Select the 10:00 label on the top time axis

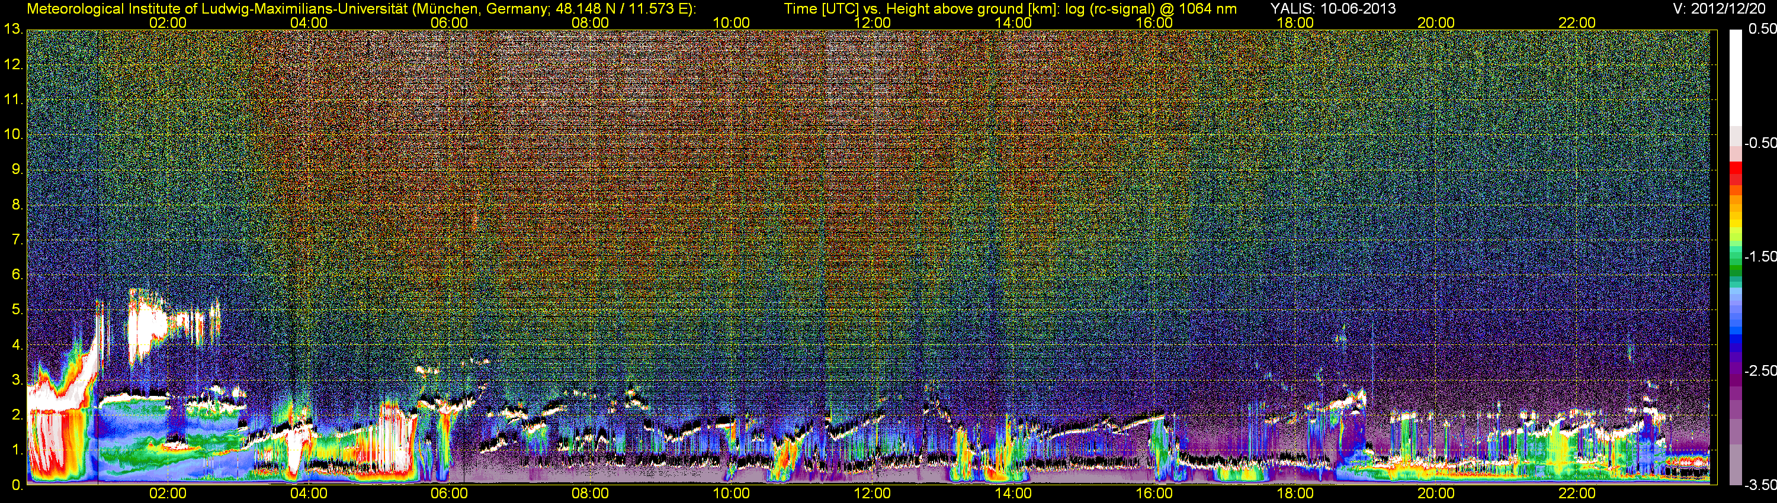731,22
